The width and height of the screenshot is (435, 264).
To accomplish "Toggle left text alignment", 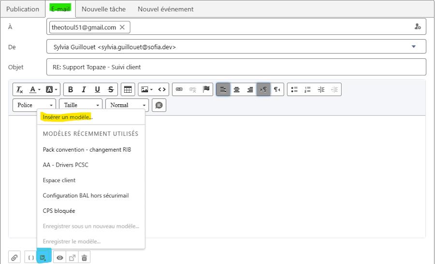I will [x=223, y=89].
